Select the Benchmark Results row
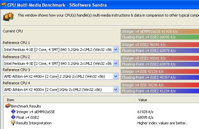 pos(101,106)
